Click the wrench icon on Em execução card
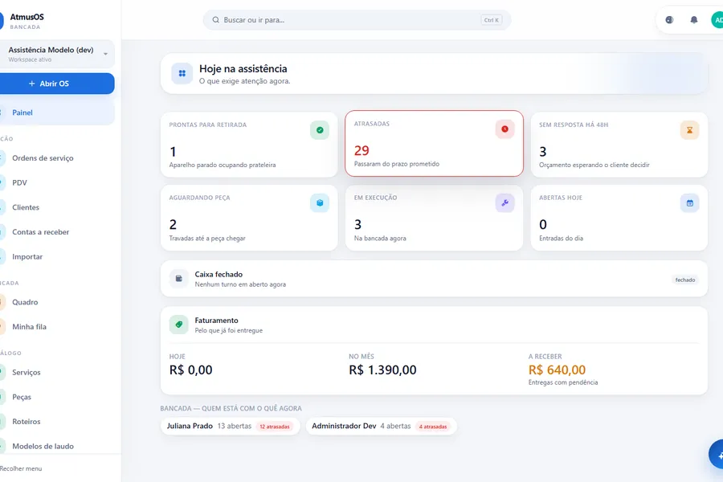This screenshot has width=723, height=482. 505,203
